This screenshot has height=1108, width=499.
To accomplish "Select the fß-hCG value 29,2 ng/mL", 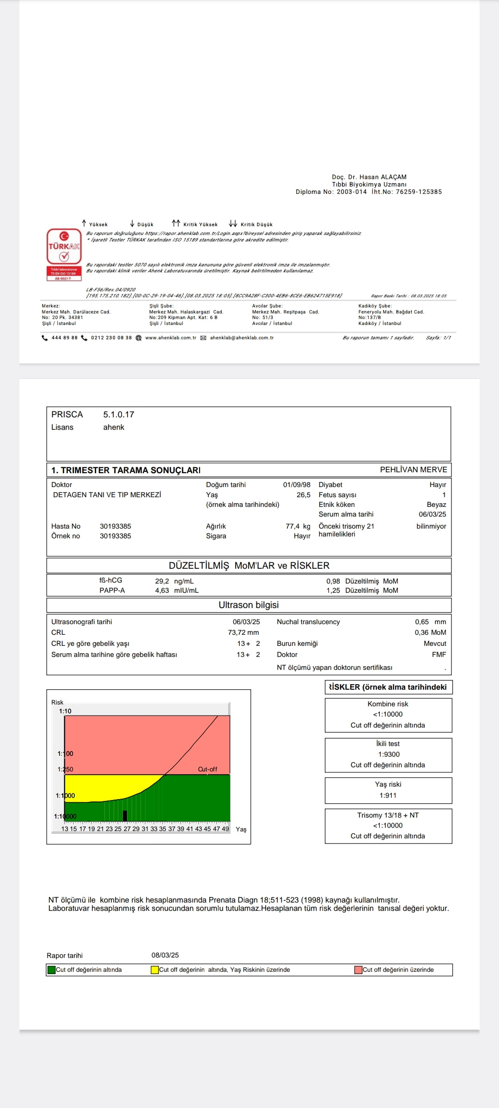I will (174, 581).
